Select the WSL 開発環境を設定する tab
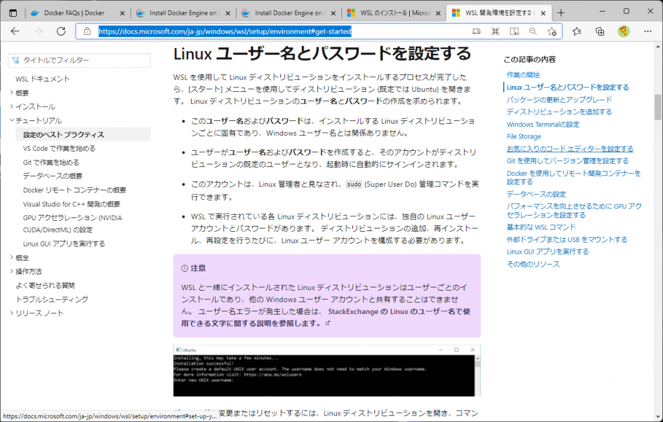Viewport: 663px width, 422px height. 499,13
